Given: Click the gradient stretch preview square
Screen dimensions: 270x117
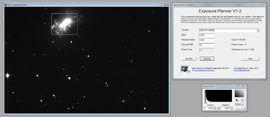Looking at the screenshot, I should pyautogui.click(x=239, y=94).
